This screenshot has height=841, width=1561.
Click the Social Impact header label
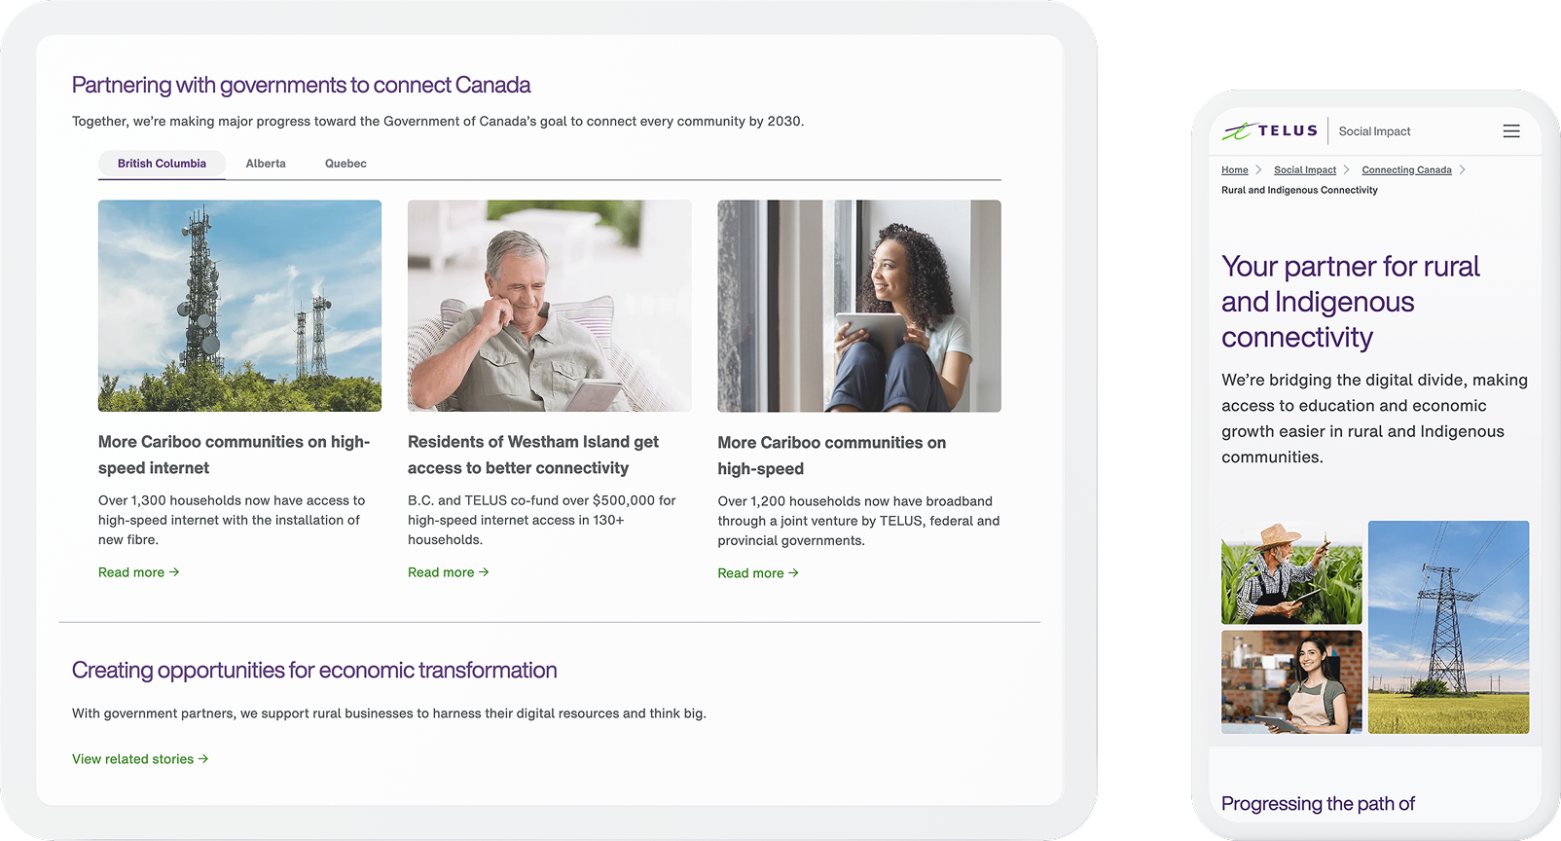[x=1374, y=131]
